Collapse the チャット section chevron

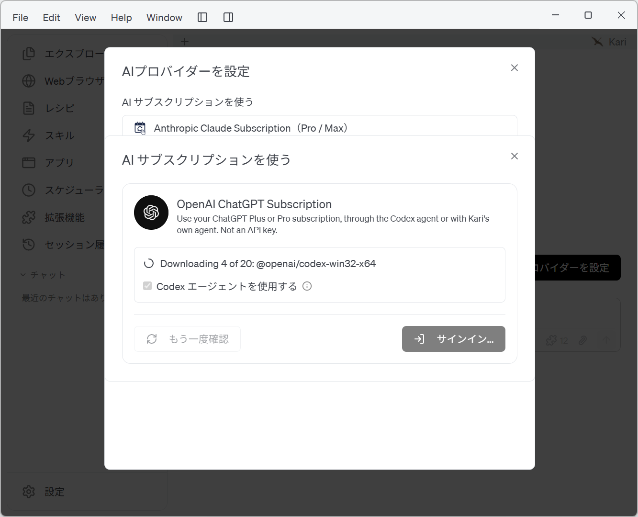tap(23, 275)
